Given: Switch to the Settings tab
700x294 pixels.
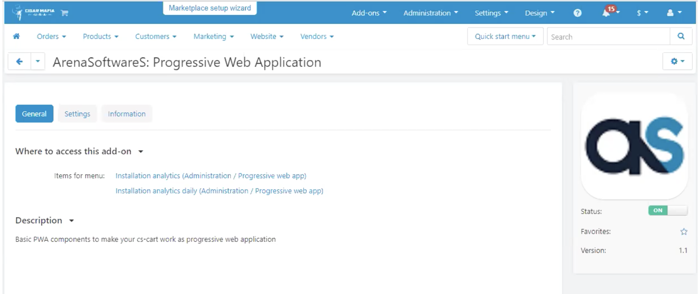Looking at the screenshot, I should [x=77, y=113].
